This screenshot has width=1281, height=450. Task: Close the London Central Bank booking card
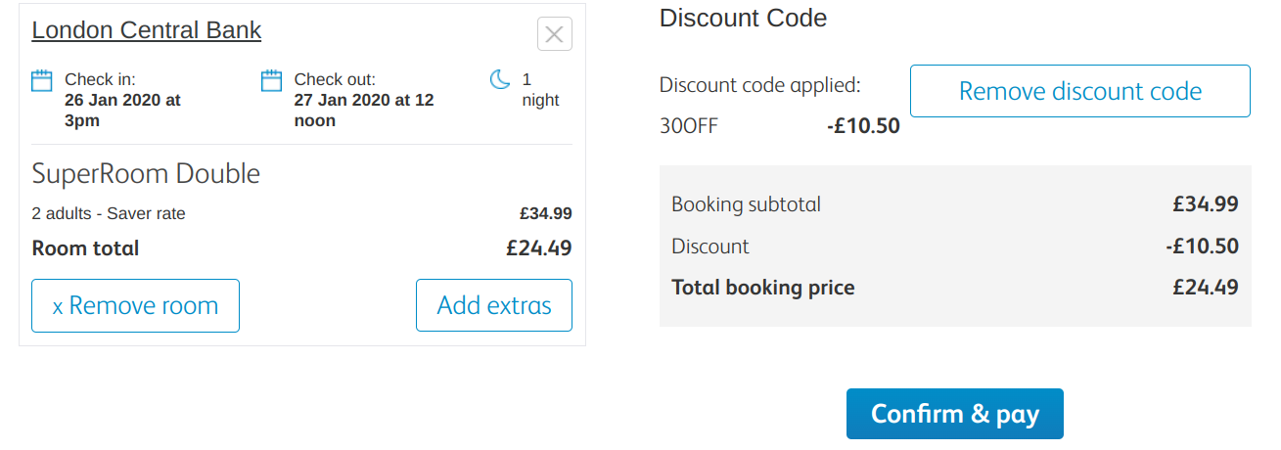point(554,34)
